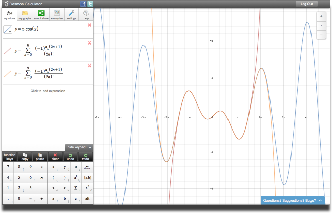Tap the close parenthesis key
Image resolution: width=332 pixels, height=213 pixels.
(x=65, y=178)
